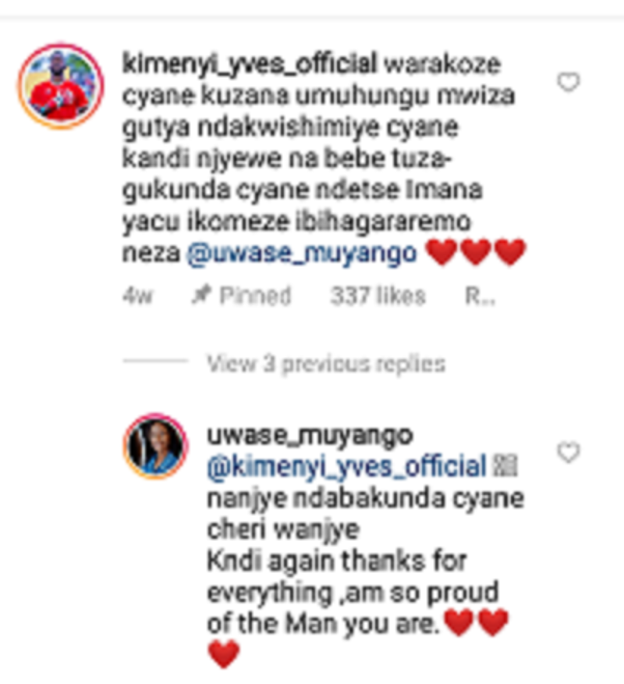Expand View 3 previous replies

(x=326, y=364)
